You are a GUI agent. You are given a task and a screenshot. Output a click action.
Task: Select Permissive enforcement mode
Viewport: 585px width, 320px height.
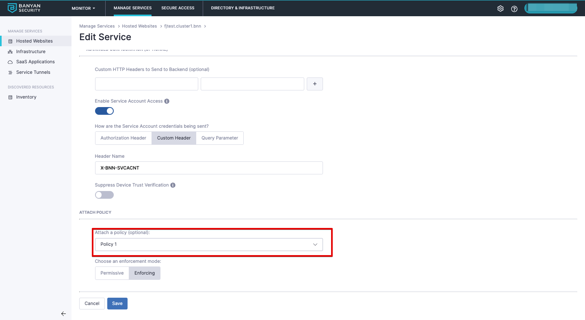click(112, 273)
